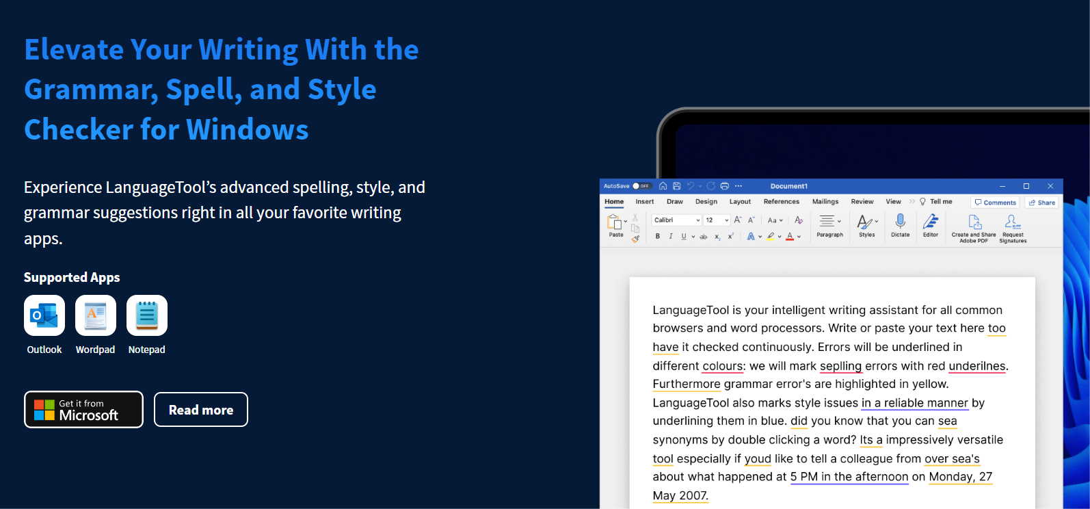Image resolution: width=1090 pixels, height=509 pixels.
Task: Apply the red font color
Action: click(790, 237)
